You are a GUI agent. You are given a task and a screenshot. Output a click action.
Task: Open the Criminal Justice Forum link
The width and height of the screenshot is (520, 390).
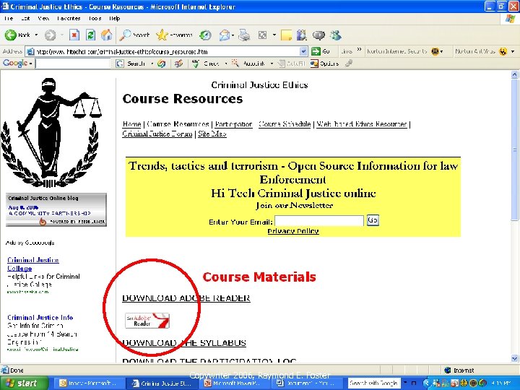(157, 134)
